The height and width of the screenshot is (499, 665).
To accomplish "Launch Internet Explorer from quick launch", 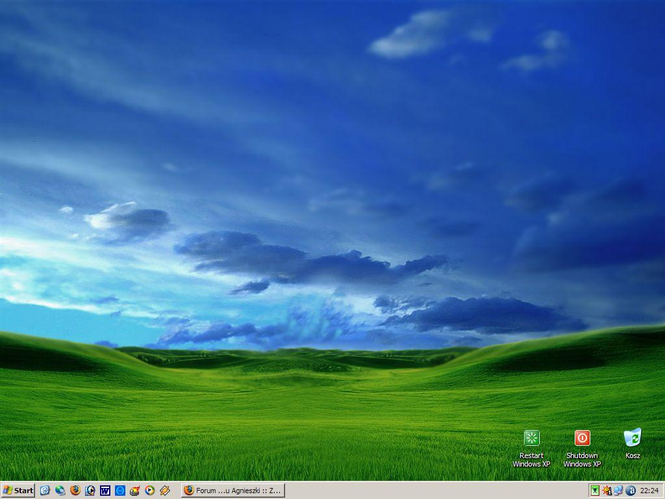I will 60,491.
